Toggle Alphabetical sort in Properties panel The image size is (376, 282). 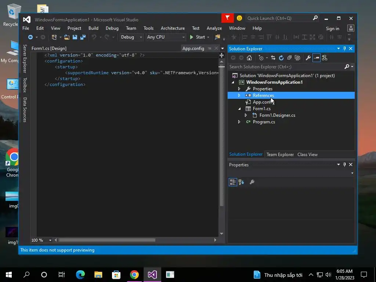point(241,182)
